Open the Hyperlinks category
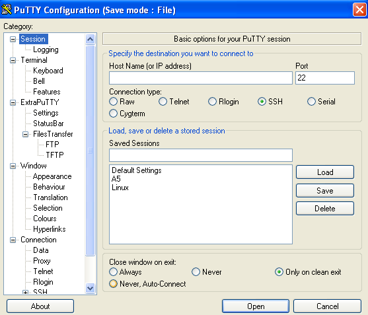 click(50, 229)
